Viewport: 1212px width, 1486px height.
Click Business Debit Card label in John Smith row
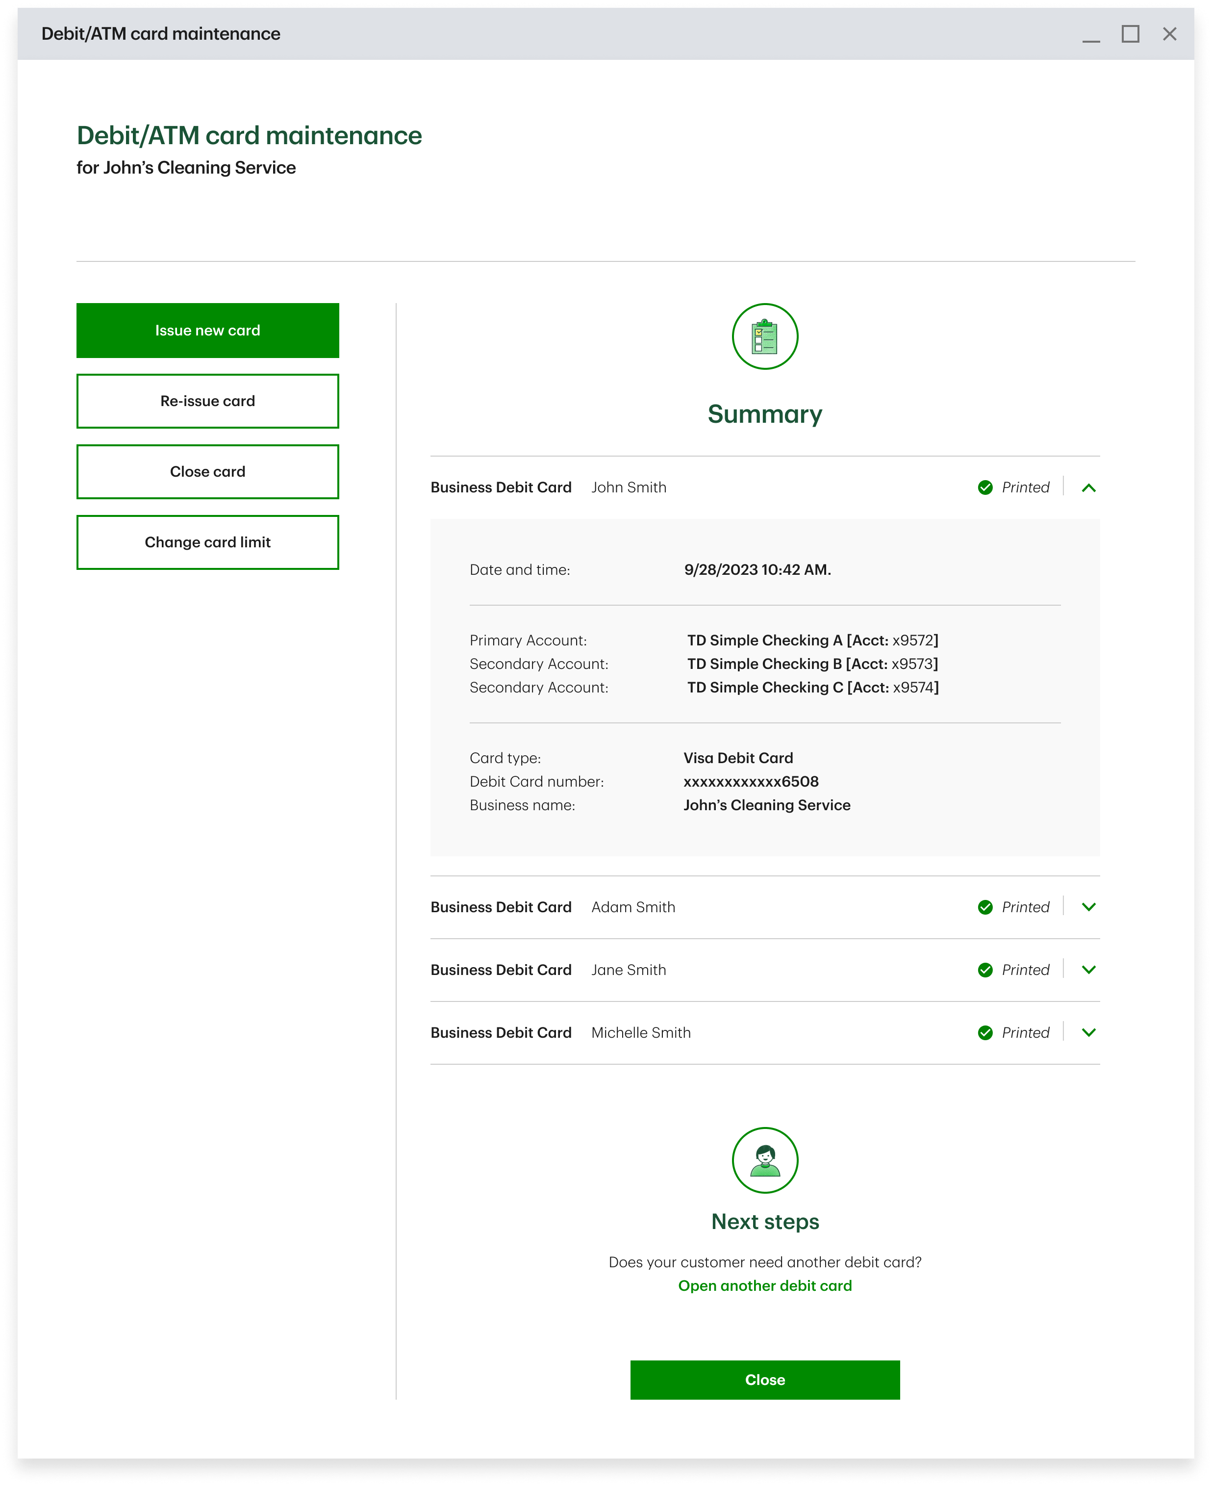pyautogui.click(x=501, y=487)
